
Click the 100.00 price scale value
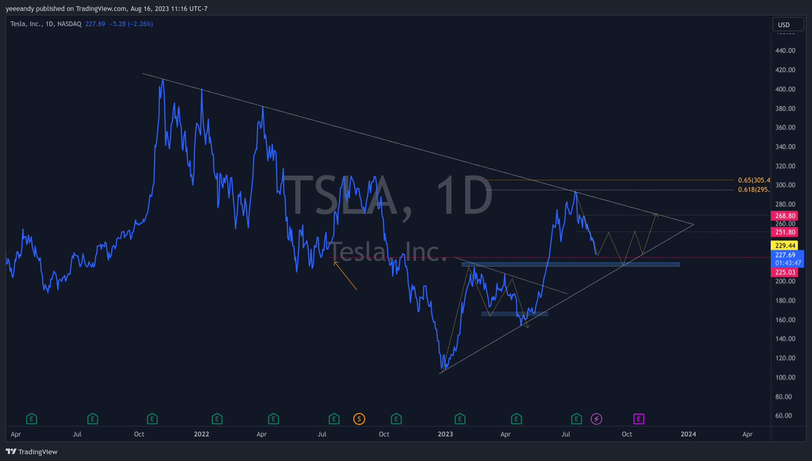pos(785,377)
